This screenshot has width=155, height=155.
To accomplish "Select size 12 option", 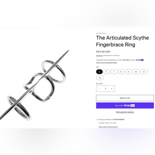I will 100,77.
